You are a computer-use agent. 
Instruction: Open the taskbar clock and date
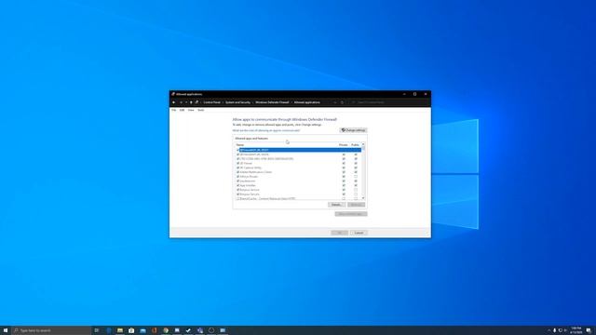(576, 330)
